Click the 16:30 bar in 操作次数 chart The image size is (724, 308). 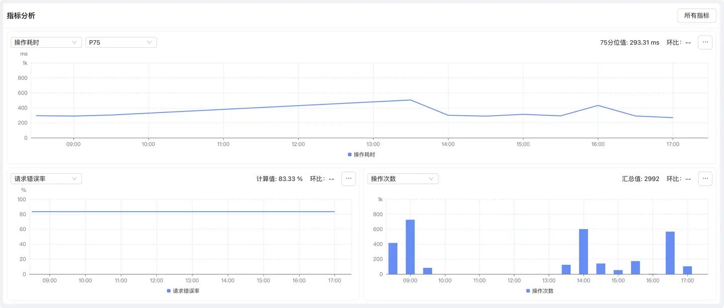click(x=670, y=253)
